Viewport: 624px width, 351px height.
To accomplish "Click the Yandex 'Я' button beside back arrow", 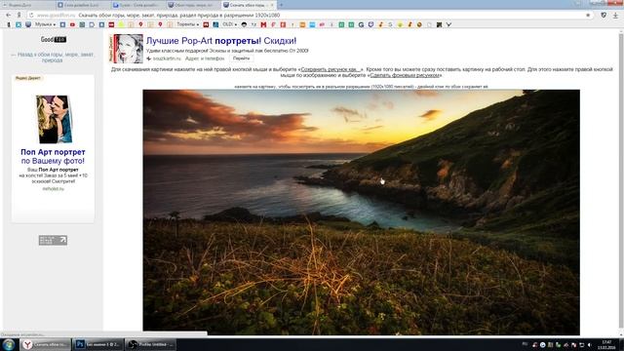I will tap(19, 16).
